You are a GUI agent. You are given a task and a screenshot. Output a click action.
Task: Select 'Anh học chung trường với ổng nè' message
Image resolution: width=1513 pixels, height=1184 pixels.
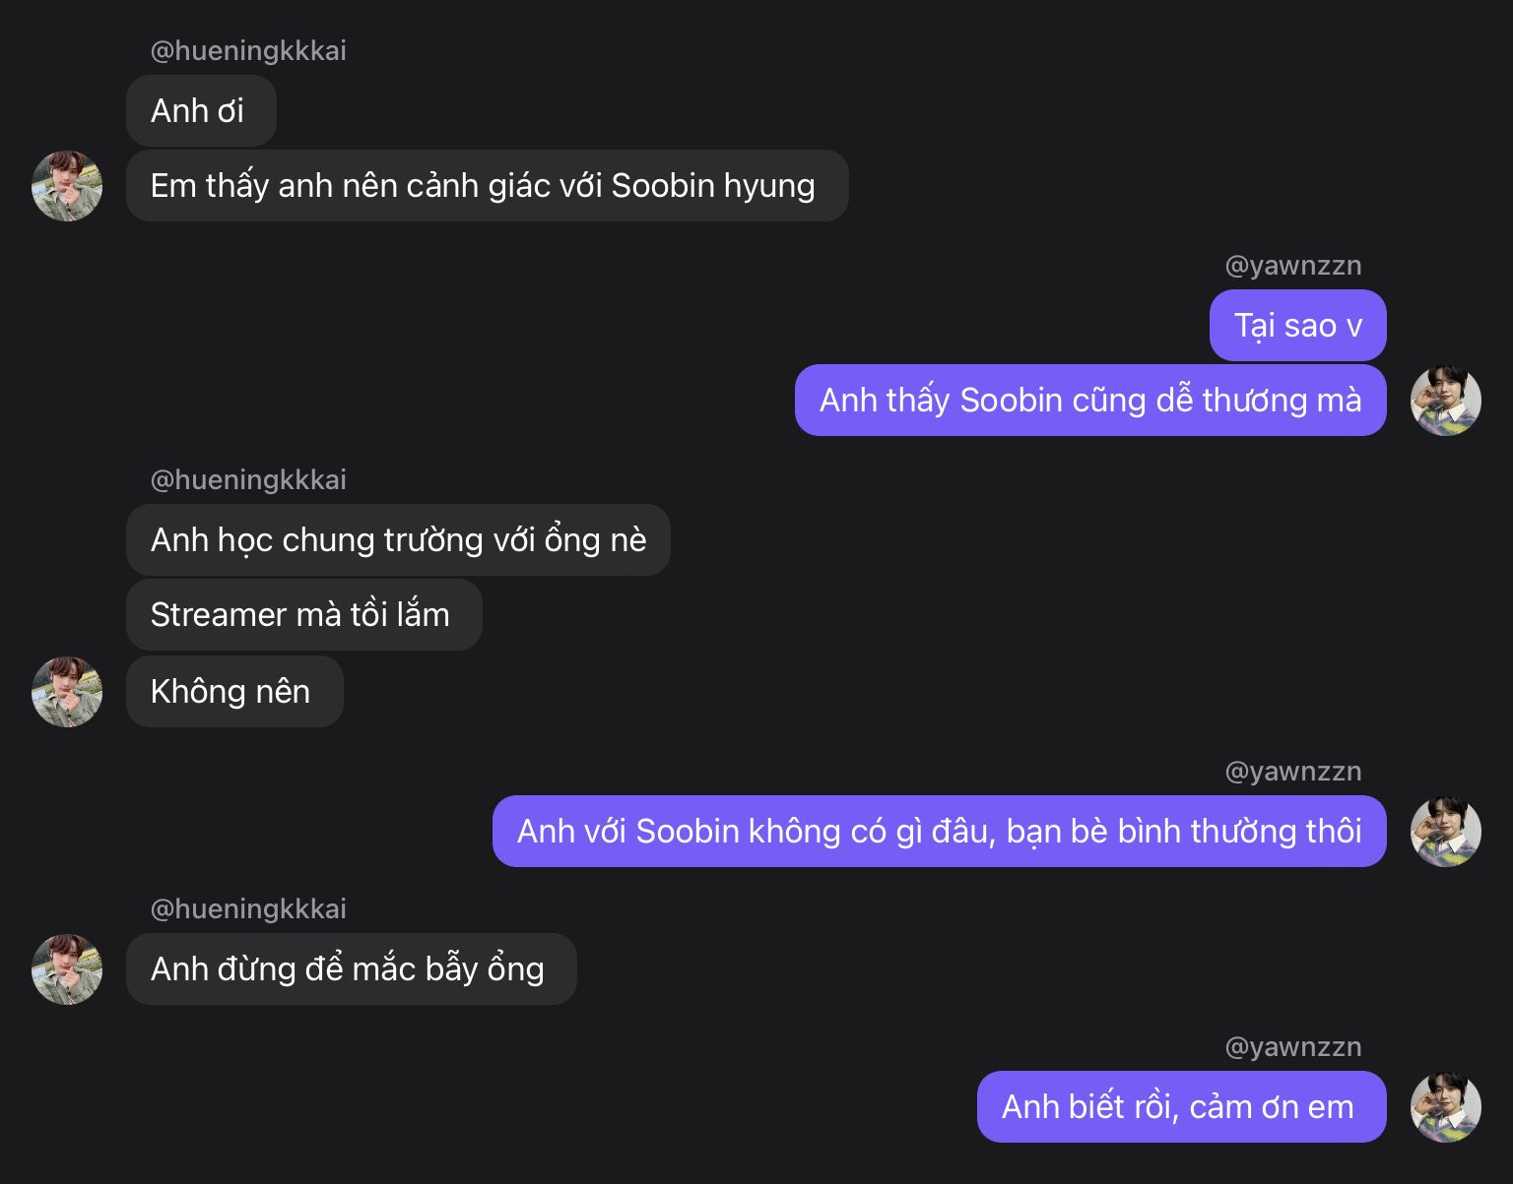(398, 540)
